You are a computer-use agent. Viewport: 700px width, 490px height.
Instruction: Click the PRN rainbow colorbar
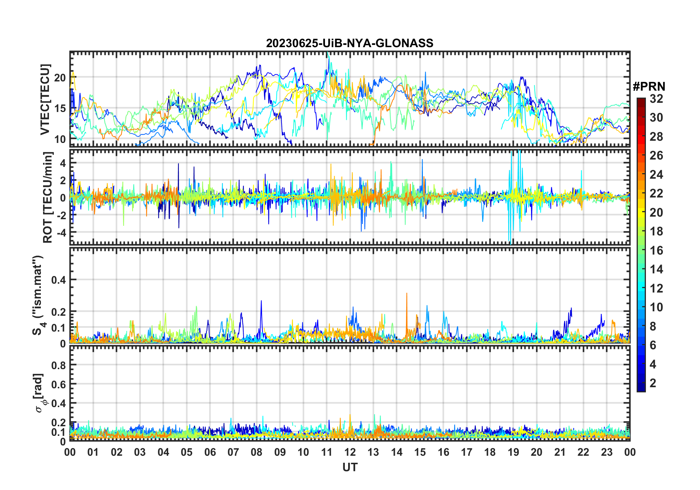pyautogui.click(x=641, y=245)
